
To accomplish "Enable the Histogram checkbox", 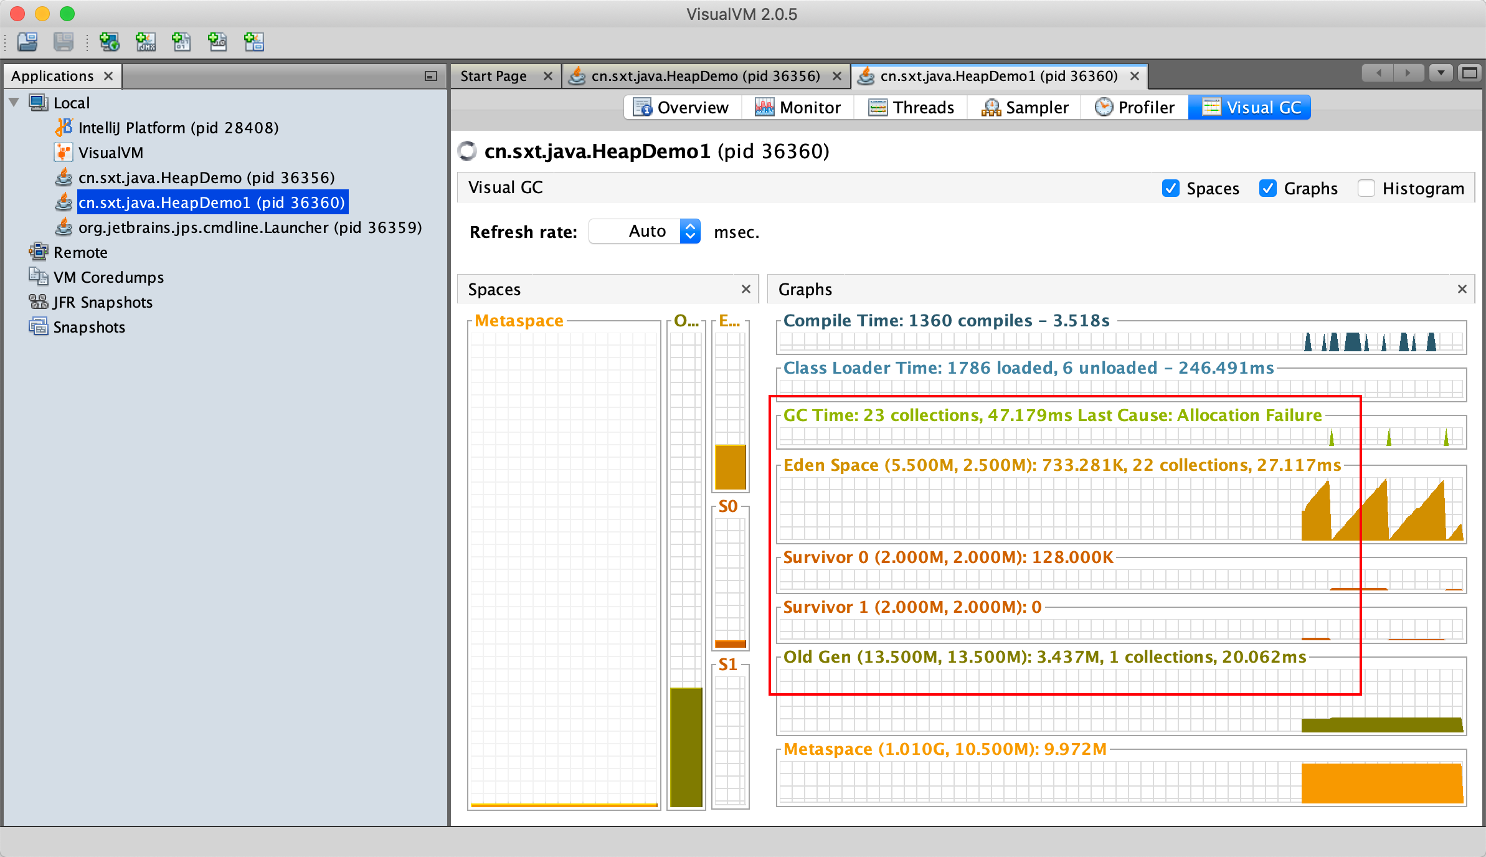I will pyautogui.click(x=1366, y=188).
